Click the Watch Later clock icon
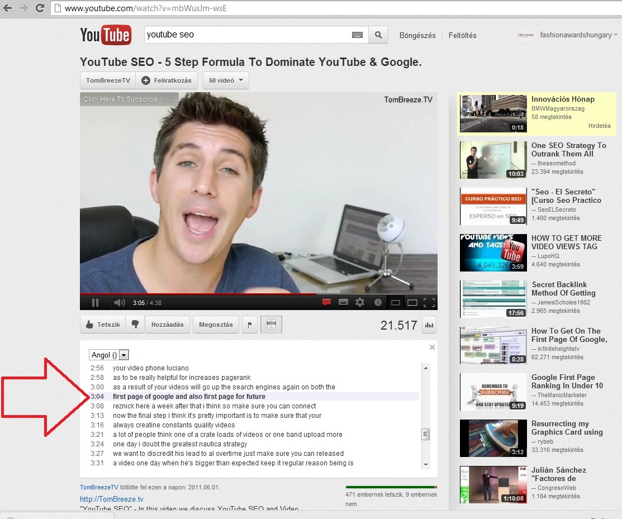 coord(378,303)
